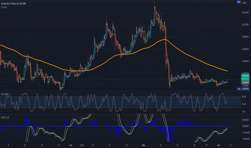Click the 0.005500 price axis label
Image resolution: width=251 pixels, height=148 pixels.
[245, 61]
